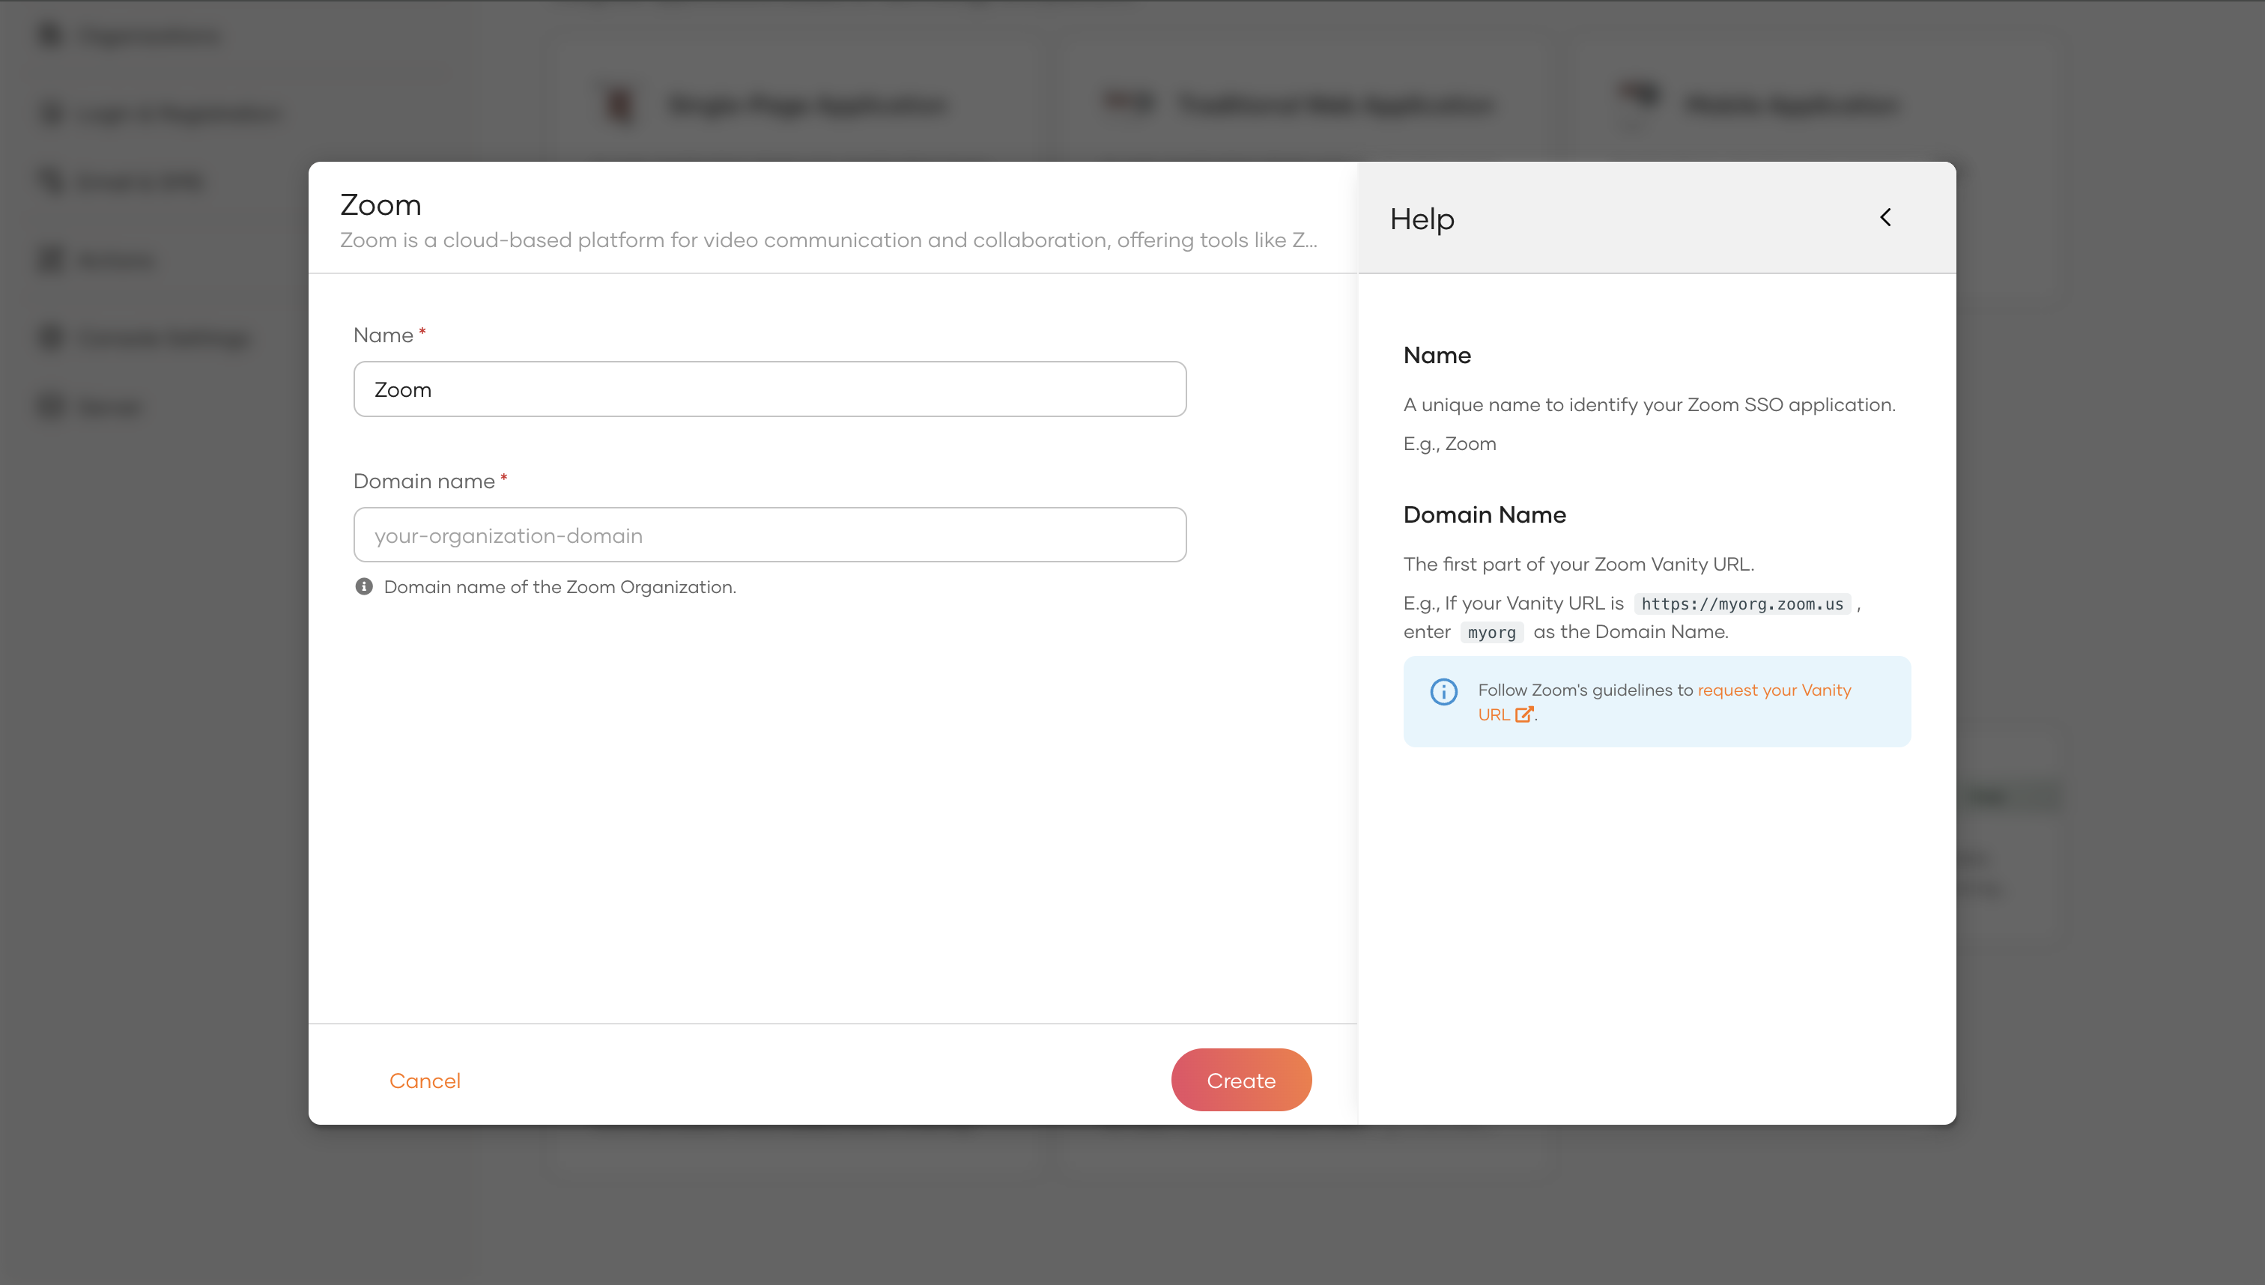Click the Name field label

click(383, 335)
